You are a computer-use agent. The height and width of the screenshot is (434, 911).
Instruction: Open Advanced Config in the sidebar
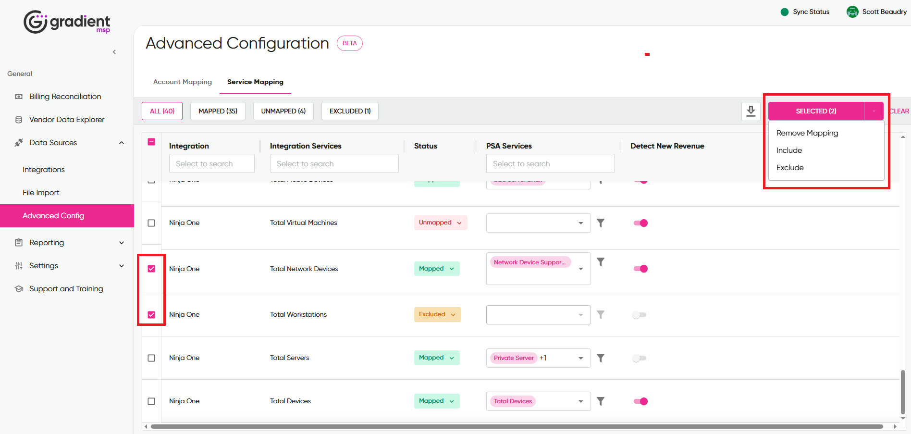67,216
